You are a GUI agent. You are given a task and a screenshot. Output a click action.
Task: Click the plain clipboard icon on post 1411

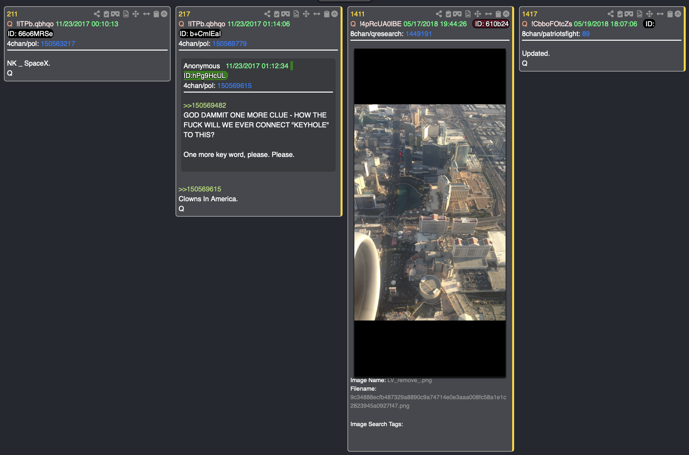498,14
